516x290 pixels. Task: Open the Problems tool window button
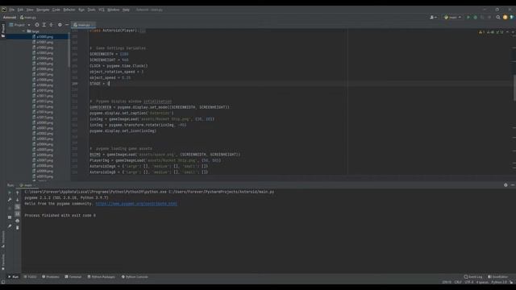[51, 277]
